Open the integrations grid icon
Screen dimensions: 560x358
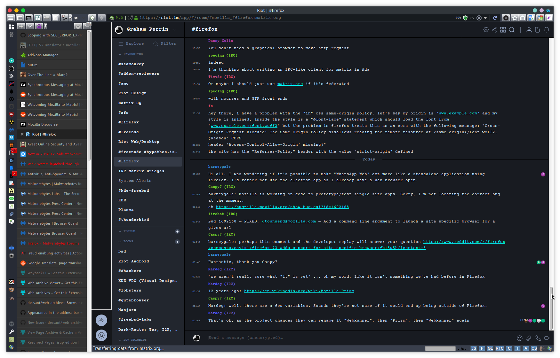503,30
